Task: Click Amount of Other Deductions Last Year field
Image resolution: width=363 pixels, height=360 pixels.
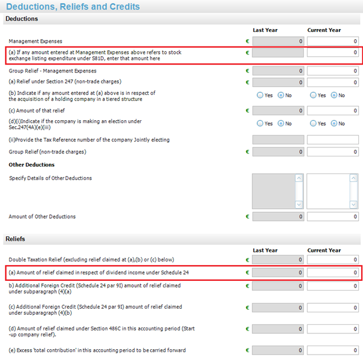Action: [278, 216]
